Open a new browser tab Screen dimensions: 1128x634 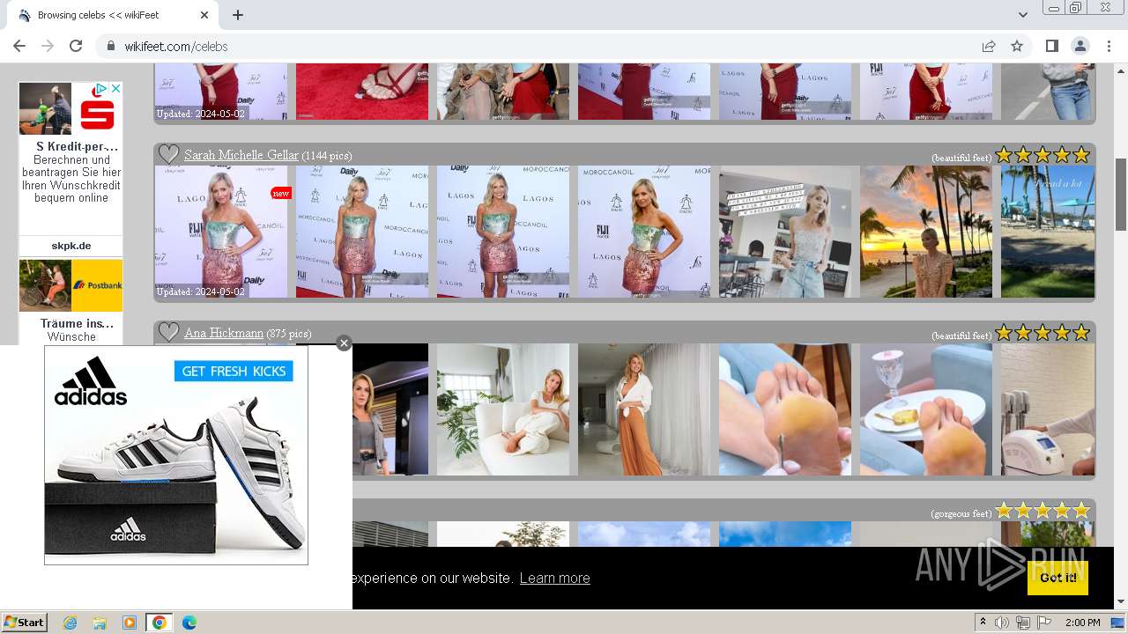click(238, 15)
